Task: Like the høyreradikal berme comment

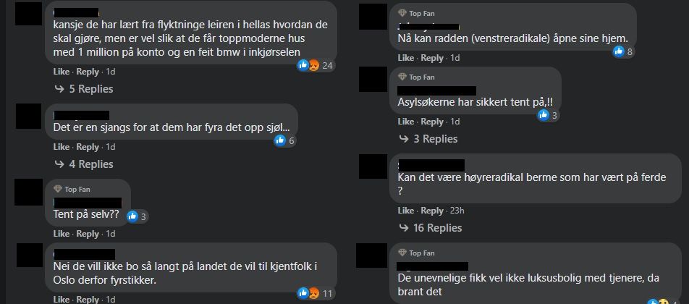Action: click(406, 211)
